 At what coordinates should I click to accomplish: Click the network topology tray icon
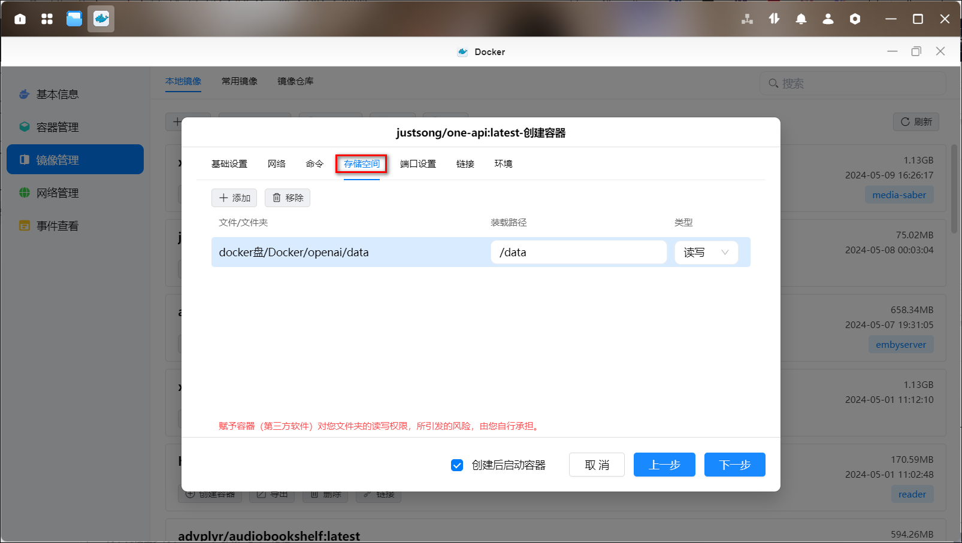pos(747,19)
